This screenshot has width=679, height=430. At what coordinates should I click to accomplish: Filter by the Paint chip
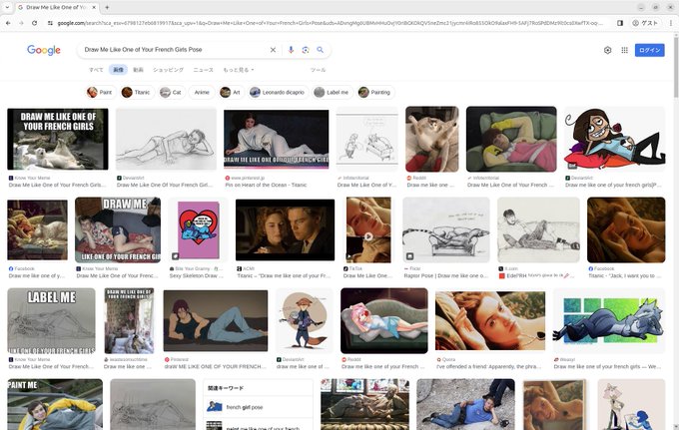point(100,92)
